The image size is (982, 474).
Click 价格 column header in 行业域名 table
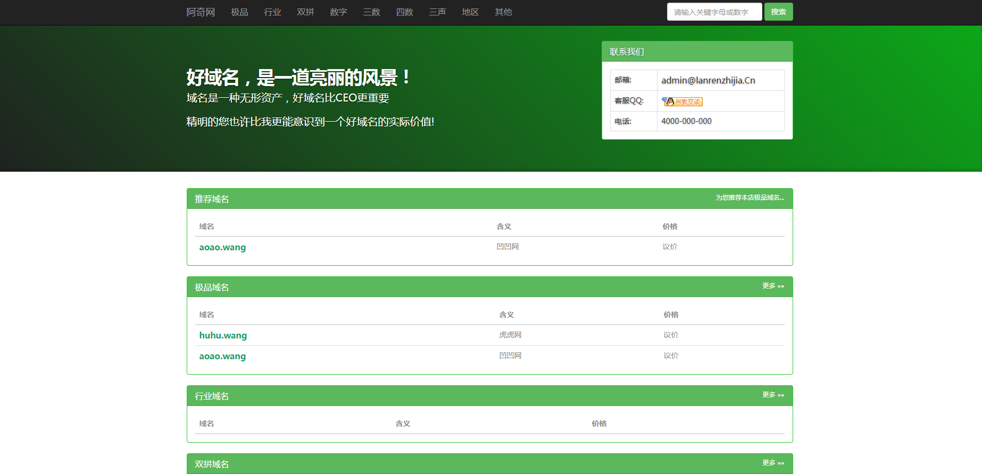[599, 424]
